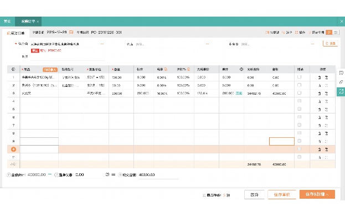This screenshot has width=345, height=217.
Task: Click the product name cell in row 1
Action: (x=39, y=77)
